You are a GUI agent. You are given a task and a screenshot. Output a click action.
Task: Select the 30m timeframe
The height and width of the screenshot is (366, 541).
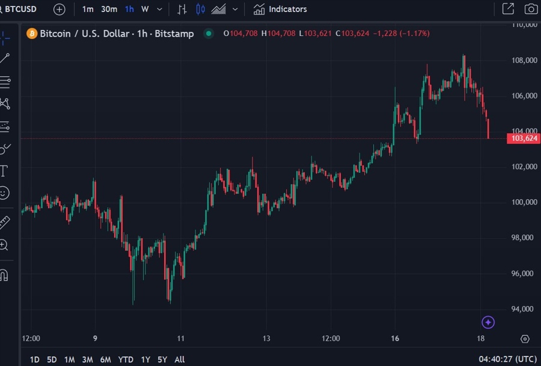109,9
